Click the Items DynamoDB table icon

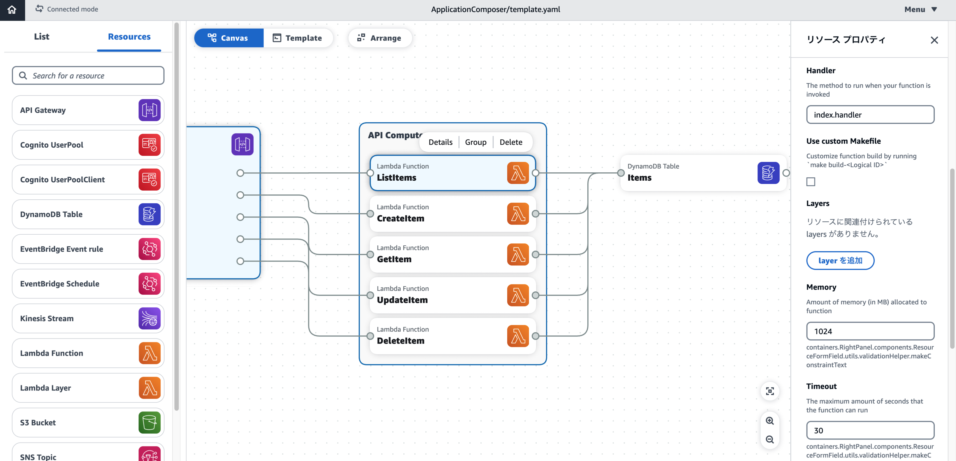[768, 173]
